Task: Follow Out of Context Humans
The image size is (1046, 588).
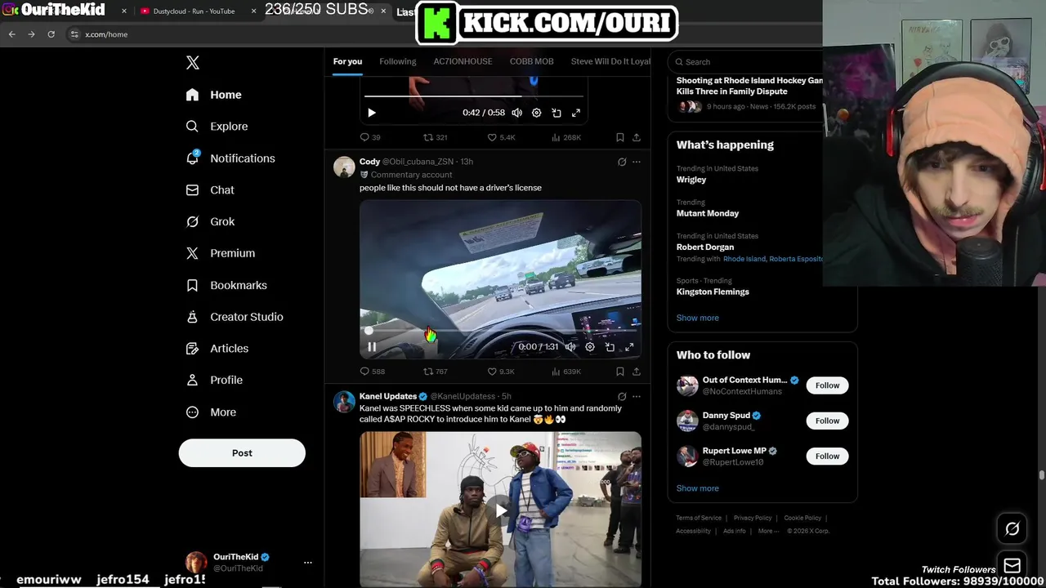Action: pos(827,385)
